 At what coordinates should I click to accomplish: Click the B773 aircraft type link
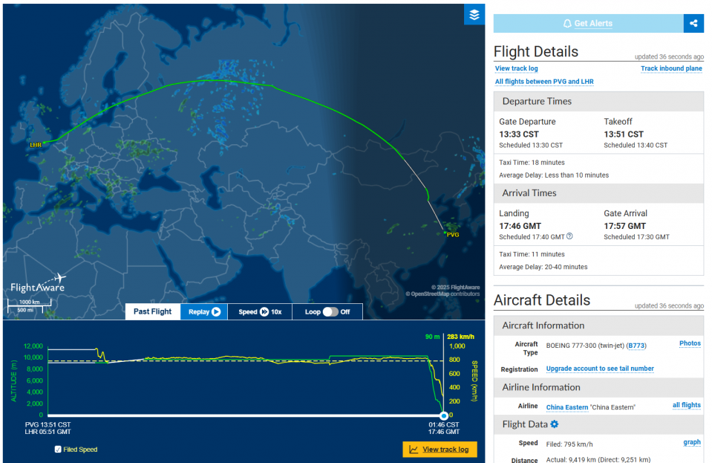point(636,346)
